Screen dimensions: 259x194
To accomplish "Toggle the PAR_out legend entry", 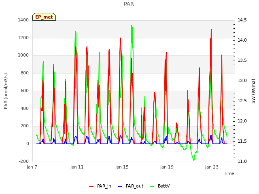I will tap(130, 186).
